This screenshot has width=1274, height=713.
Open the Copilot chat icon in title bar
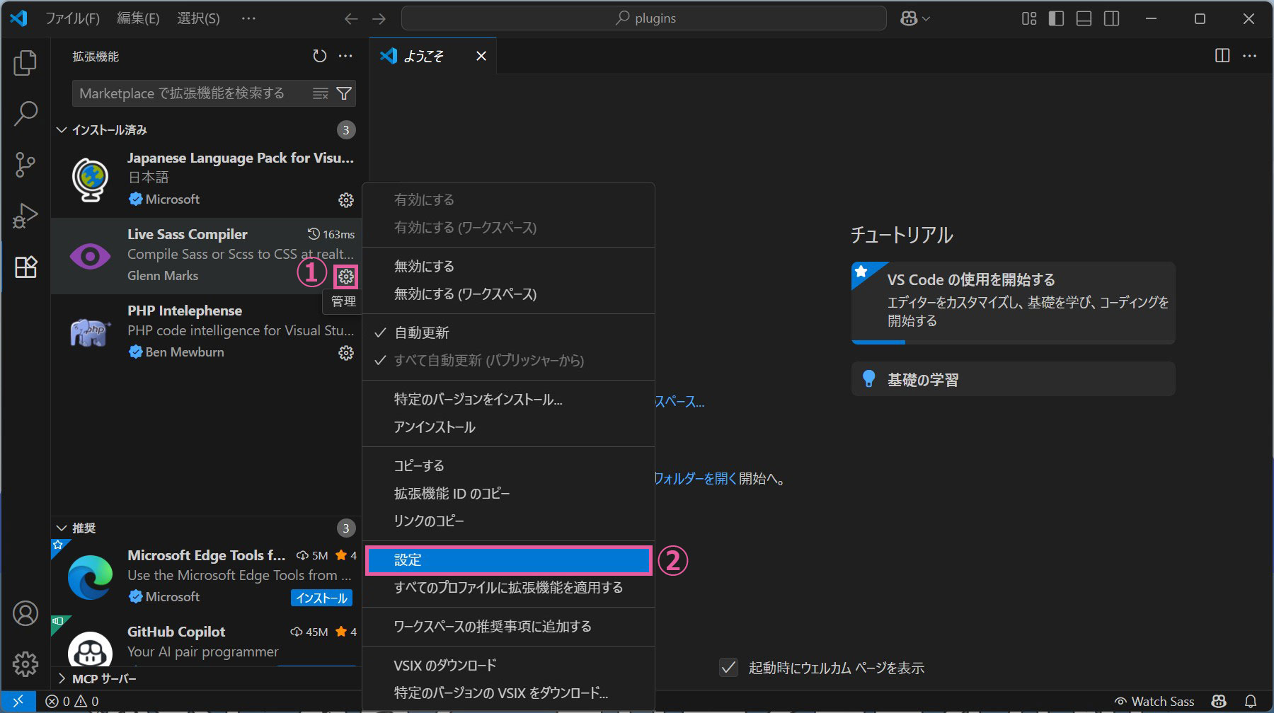point(909,19)
